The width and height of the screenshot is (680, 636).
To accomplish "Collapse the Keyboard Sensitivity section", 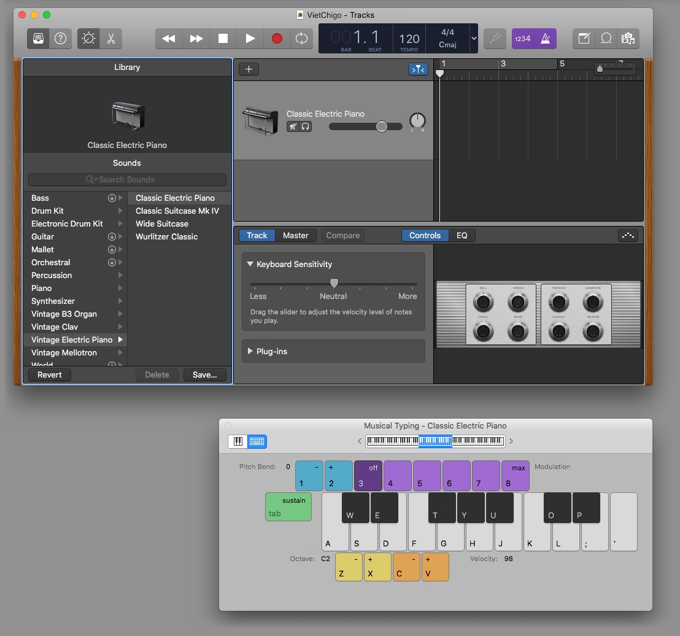I will [x=250, y=264].
